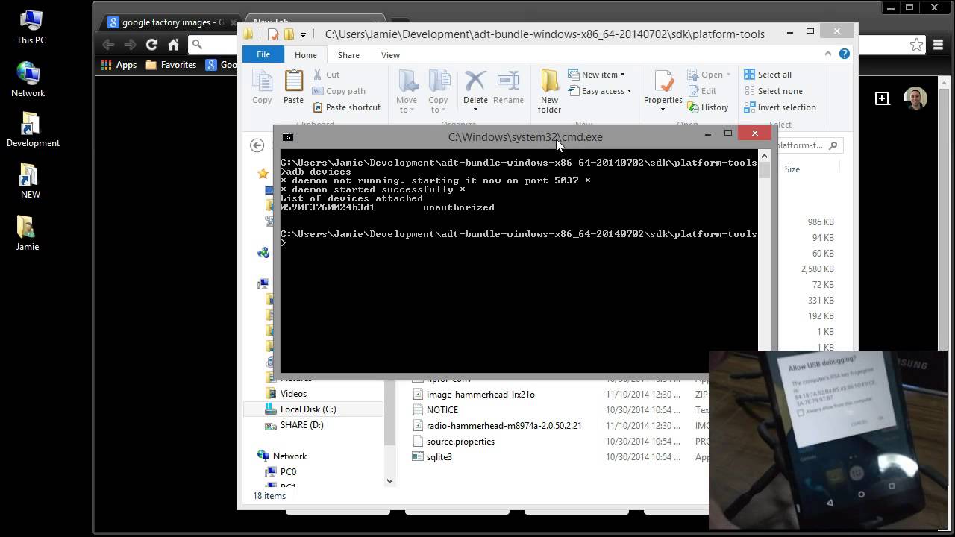Open This PC desktop icon
The height and width of the screenshot is (537, 955).
click(31, 27)
